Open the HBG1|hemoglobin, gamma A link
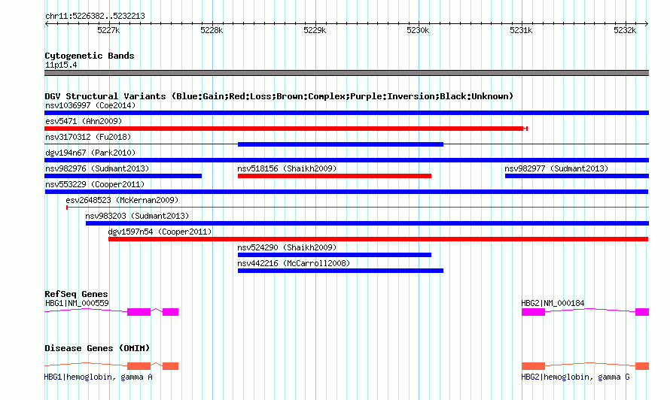670x400 pixels. point(99,377)
